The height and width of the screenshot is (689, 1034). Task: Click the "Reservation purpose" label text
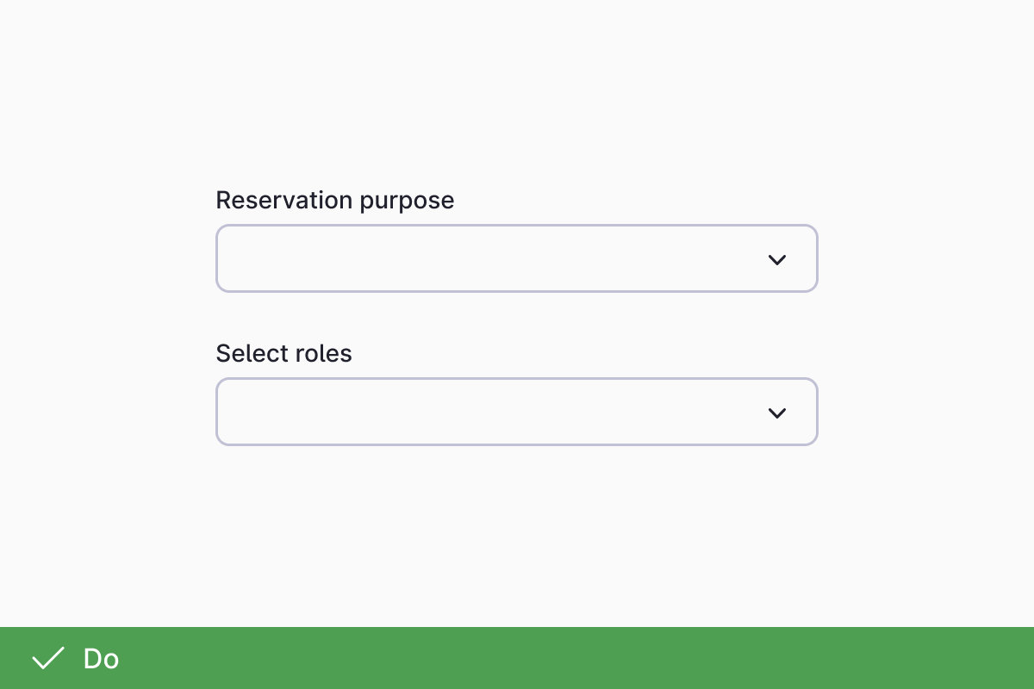pos(334,200)
